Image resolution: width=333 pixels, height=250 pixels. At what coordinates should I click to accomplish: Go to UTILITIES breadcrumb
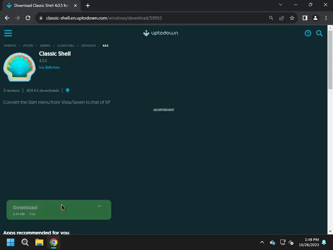point(28,46)
